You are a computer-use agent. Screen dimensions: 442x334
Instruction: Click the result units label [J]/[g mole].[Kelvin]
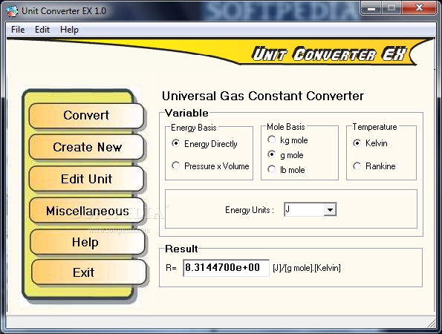click(x=307, y=268)
